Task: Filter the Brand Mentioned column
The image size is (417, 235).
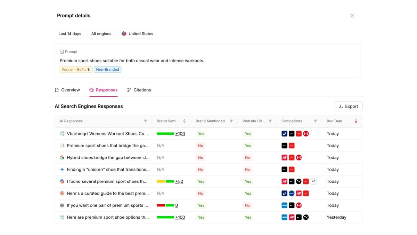Action: coord(231,121)
